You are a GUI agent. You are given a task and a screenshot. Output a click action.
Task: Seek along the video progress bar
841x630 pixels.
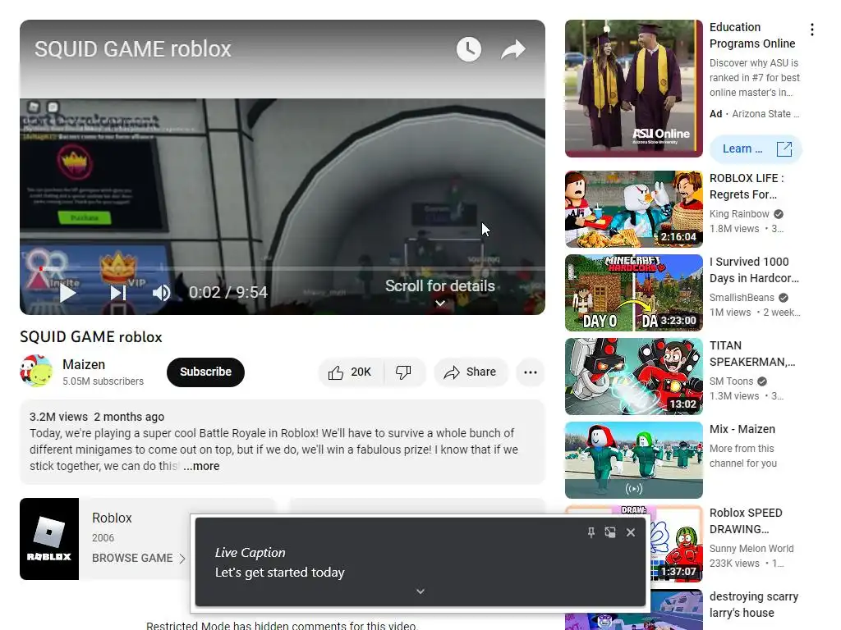point(283,268)
